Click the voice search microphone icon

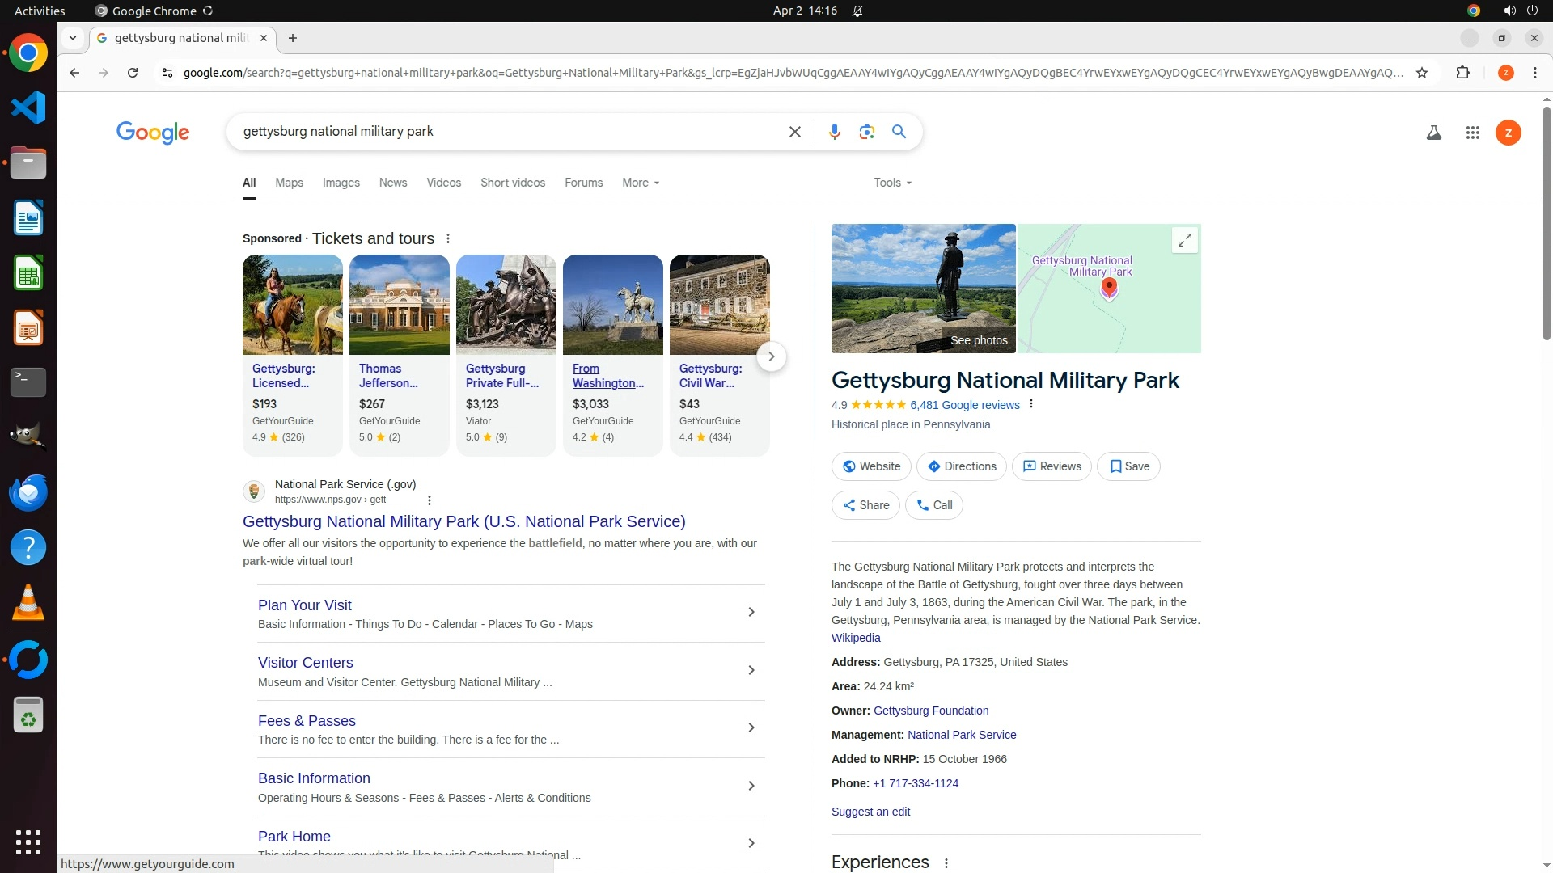click(x=834, y=132)
